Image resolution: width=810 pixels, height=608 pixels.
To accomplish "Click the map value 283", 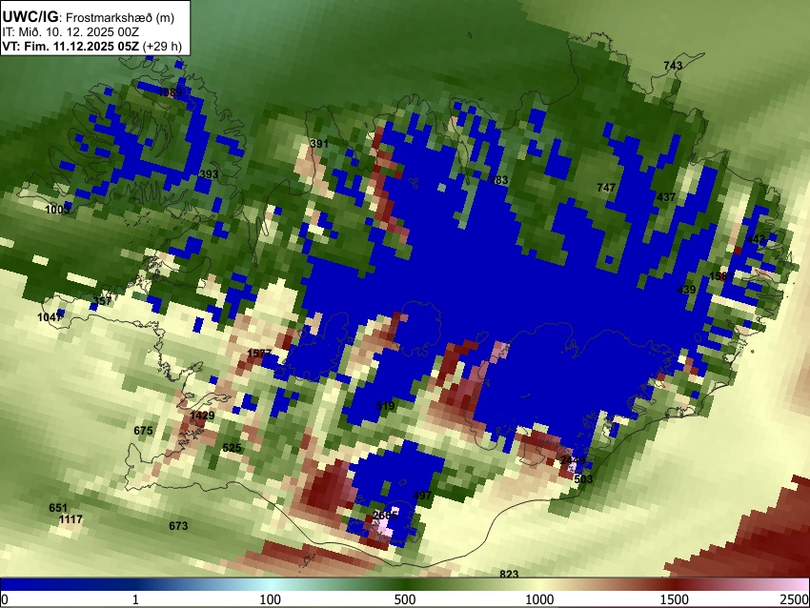I will tap(498, 180).
